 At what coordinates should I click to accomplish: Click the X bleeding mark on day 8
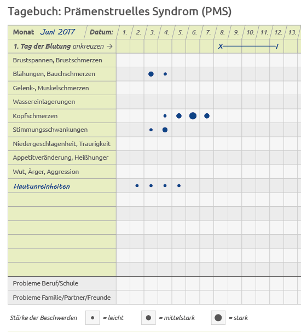[221, 46]
